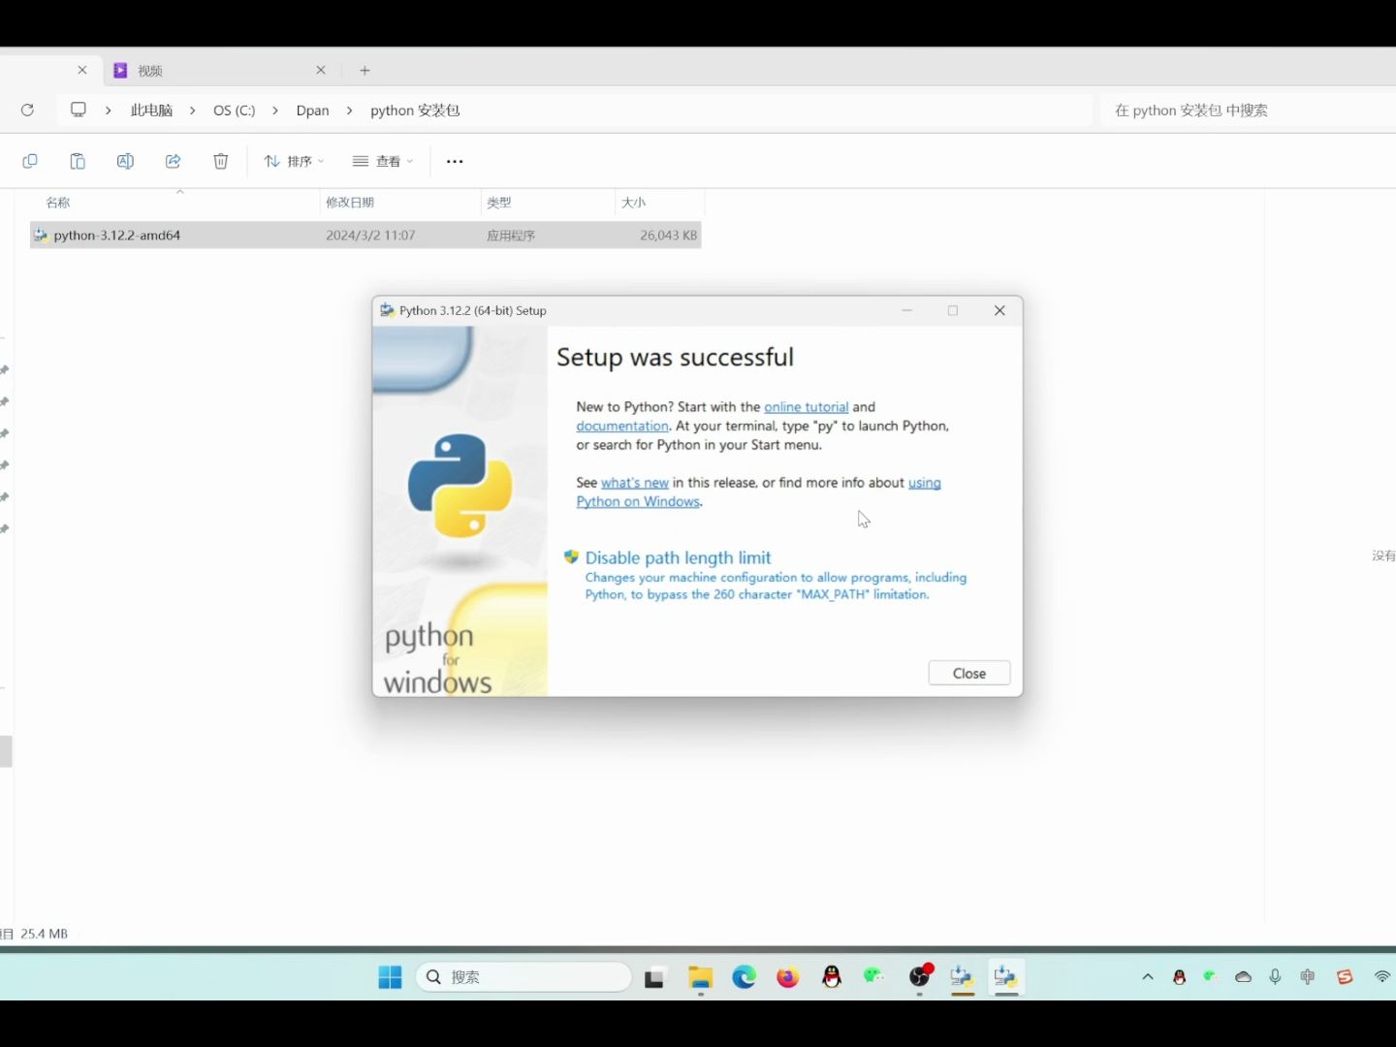Click the microphone icon in system tray

pyautogui.click(x=1275, y=977)
